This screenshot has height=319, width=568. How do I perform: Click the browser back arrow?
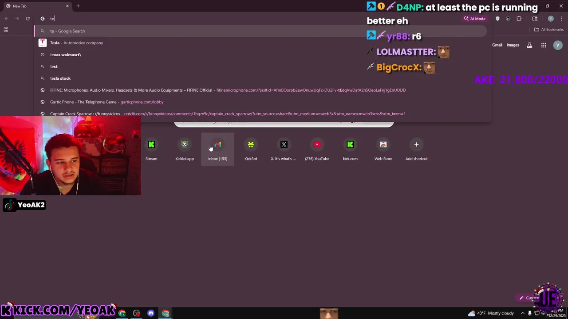pos(6,19)
